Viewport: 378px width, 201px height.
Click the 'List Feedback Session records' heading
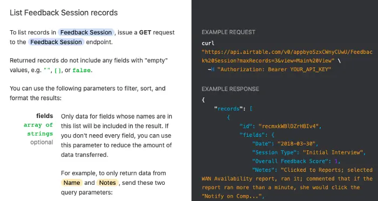64,13
